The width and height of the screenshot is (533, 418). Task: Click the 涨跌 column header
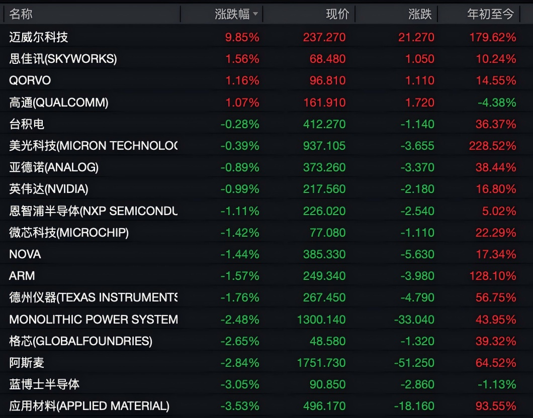pyautogui.click(x=420, y=14)
